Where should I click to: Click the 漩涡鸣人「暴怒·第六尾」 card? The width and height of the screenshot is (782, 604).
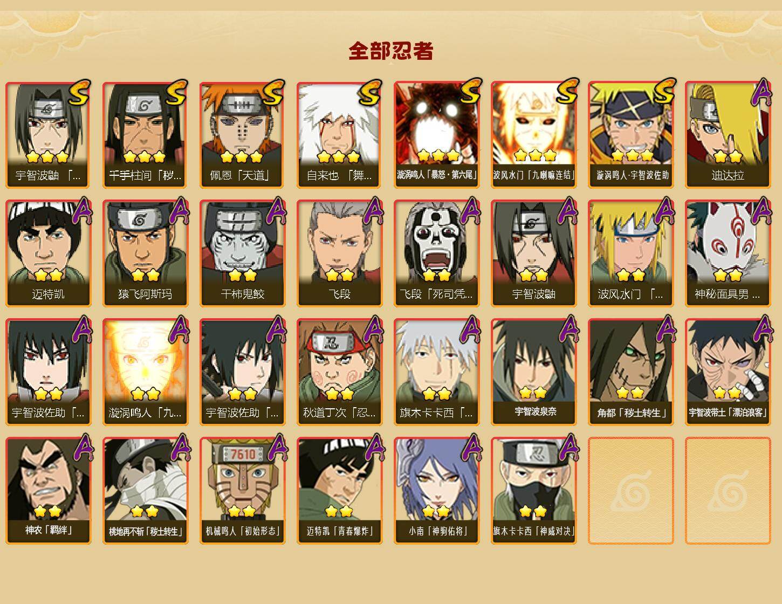point(436,135)
